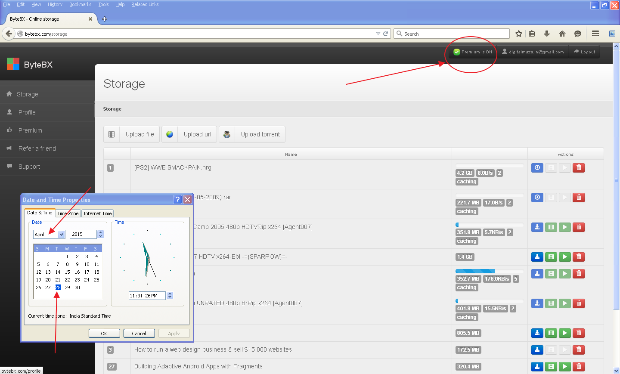This screenshot has height=374, width=620.
Task: Click the Upload url button
Action: click(x=189, y=134)
